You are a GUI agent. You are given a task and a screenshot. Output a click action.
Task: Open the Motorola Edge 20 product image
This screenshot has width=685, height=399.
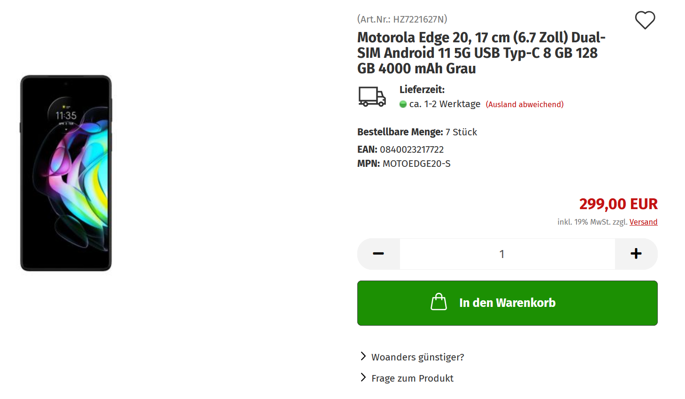(x=66, y=173)
